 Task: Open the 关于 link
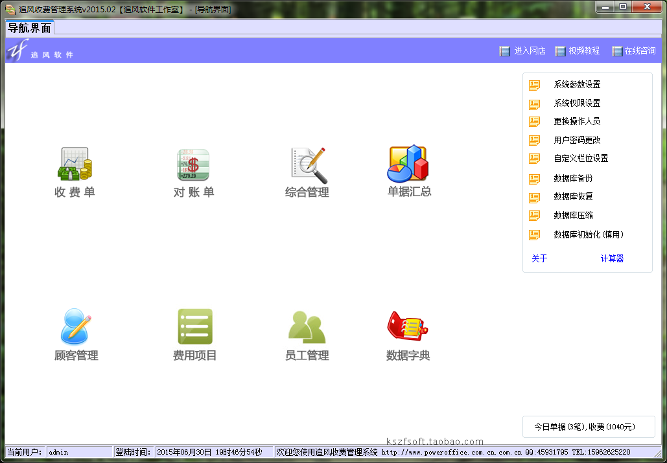coord(539,258)
